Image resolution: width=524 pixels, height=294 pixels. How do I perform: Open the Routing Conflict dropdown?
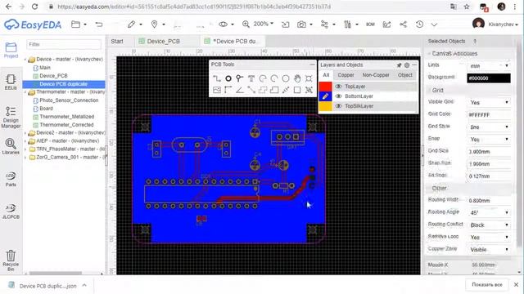coord(489,225)
